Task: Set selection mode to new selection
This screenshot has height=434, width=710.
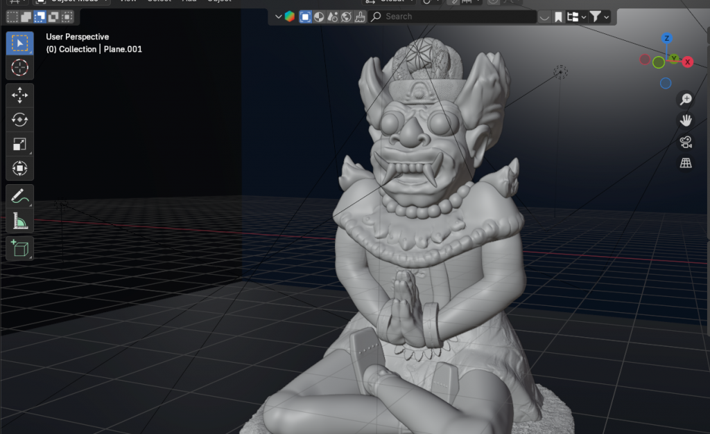Action: pos(12,17)
